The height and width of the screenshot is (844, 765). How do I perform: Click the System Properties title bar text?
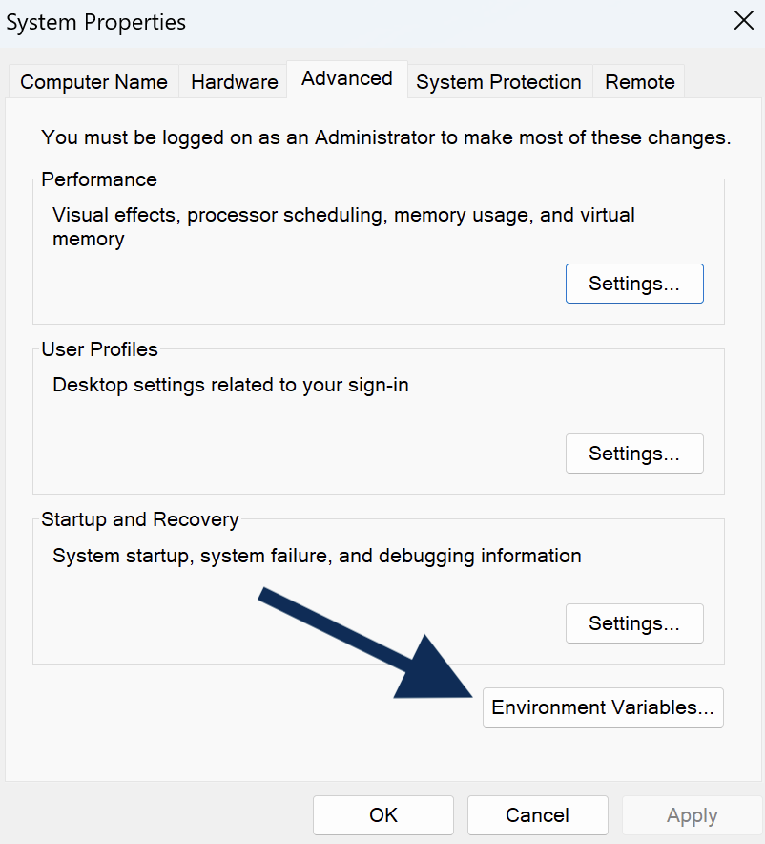[95, 22]
